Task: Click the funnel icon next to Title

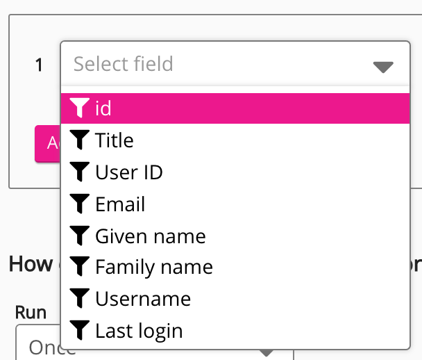Action: pyautogui.click(x=81, y=140)
